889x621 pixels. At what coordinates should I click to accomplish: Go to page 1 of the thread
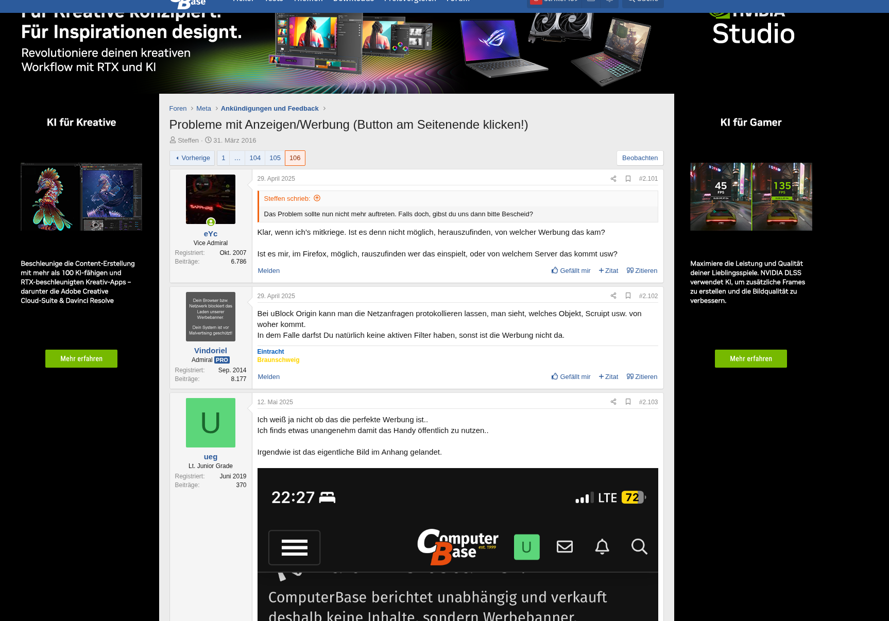point(224,158)
